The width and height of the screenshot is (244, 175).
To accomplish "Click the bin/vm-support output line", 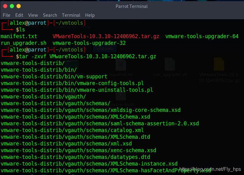I will 54,77.
